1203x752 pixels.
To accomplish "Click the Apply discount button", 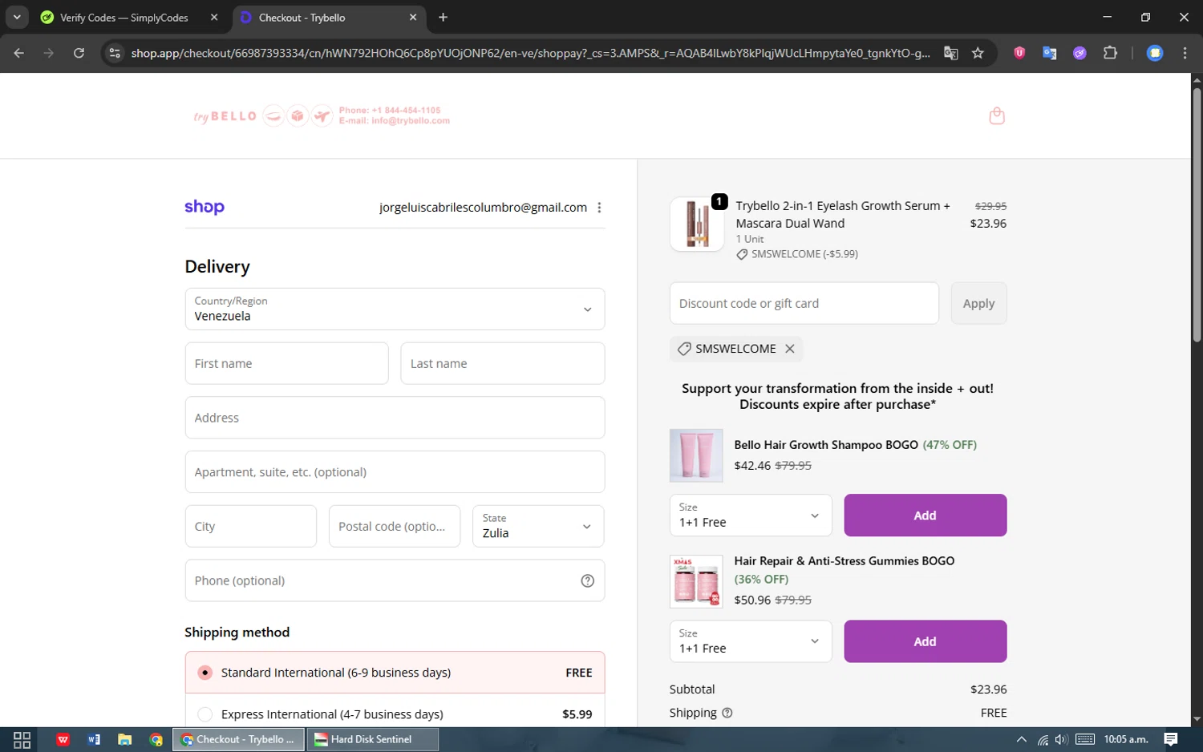I will tap(978, 303).
